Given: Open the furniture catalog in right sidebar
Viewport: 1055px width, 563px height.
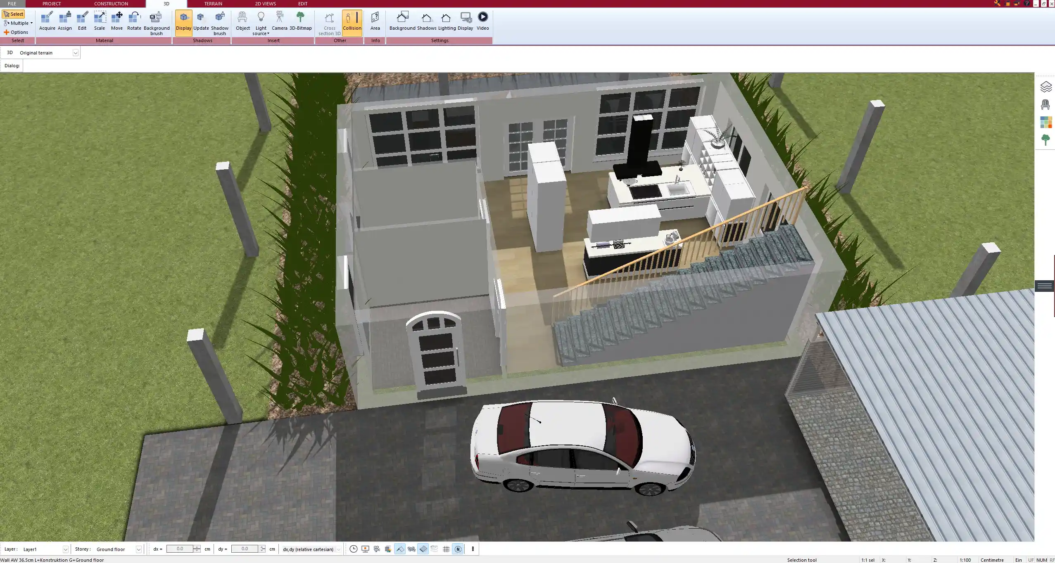Looking at the screenshot, I should [1045, 105].
